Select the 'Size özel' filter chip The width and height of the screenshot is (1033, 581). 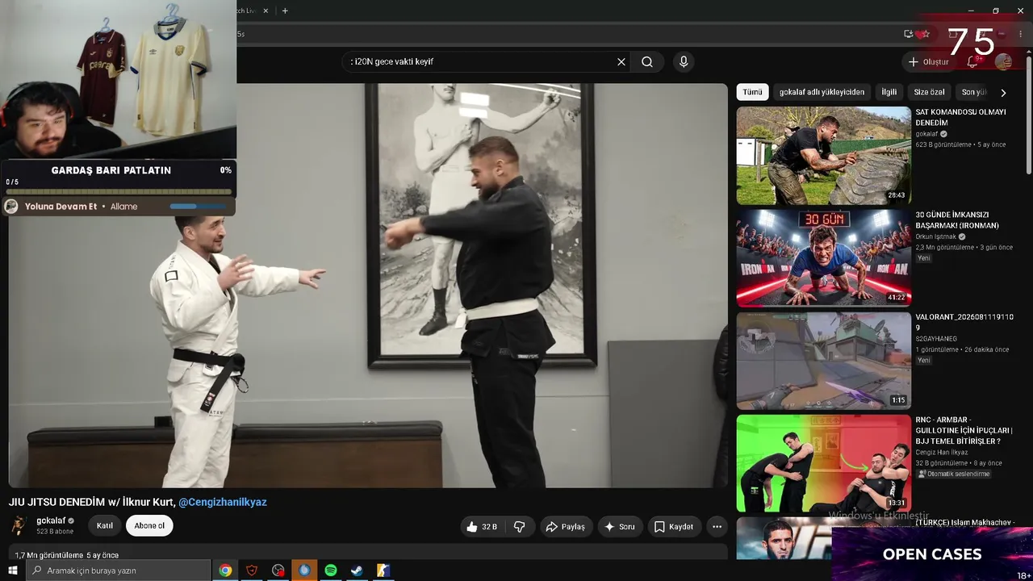929,92
